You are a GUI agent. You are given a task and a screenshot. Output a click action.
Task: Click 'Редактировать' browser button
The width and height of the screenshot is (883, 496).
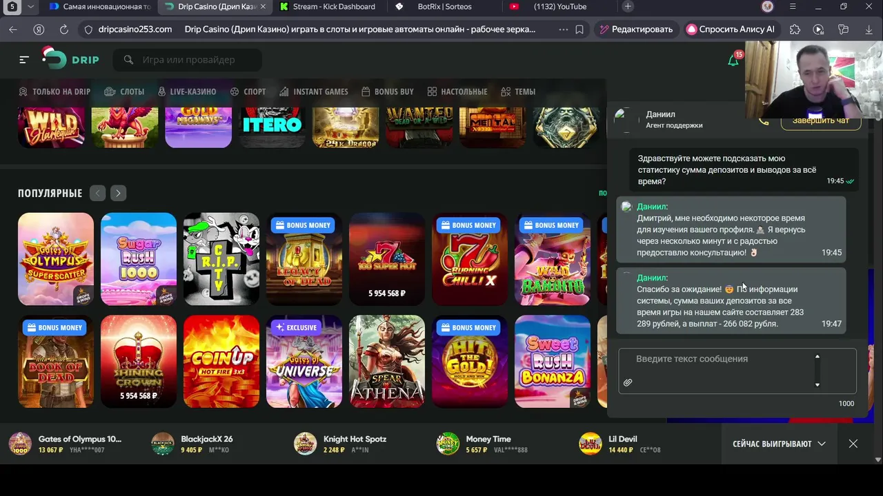(x=635, y=30)
